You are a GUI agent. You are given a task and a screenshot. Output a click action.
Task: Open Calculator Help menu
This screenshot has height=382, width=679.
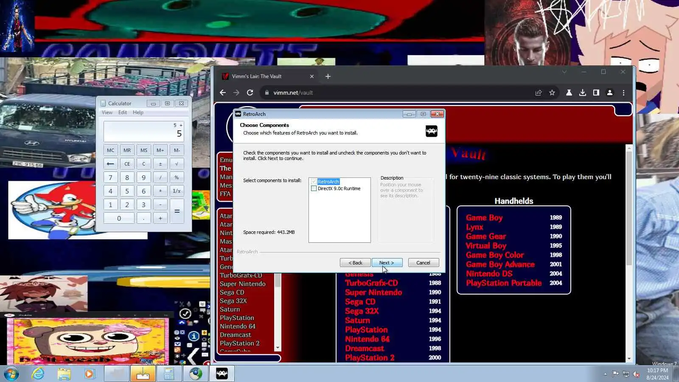pos(138,112)
